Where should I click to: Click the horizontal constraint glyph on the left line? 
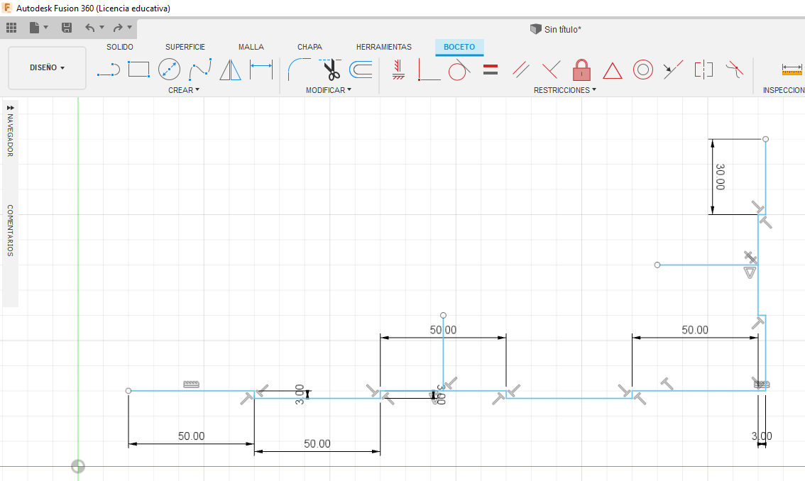[x=192, y=384]
